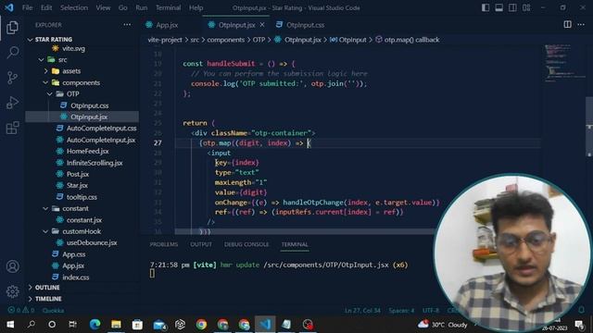Click the split editor right icon
Viewport: 593px width, 333px height.
pos(567,25)
